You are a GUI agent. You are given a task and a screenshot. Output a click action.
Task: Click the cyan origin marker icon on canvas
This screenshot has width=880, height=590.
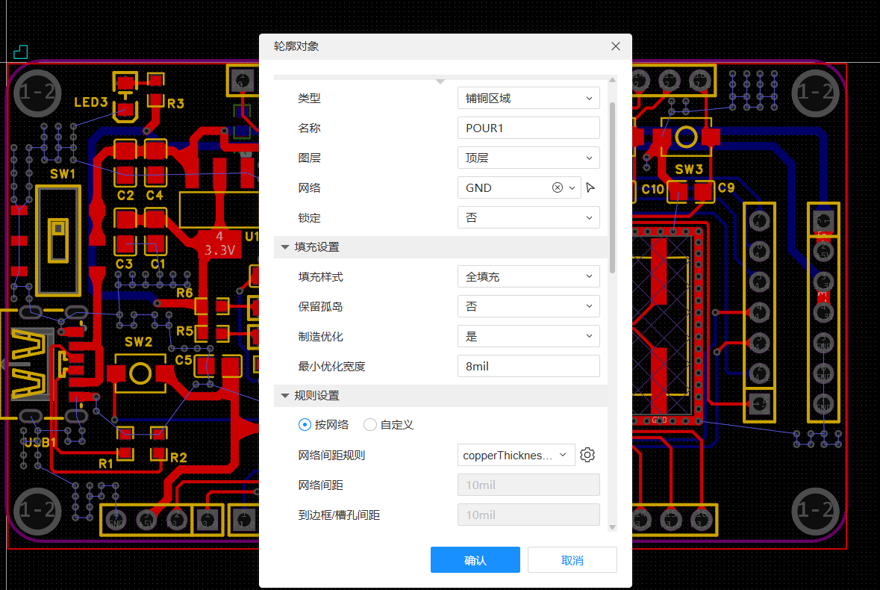click(x=21, y=52)
